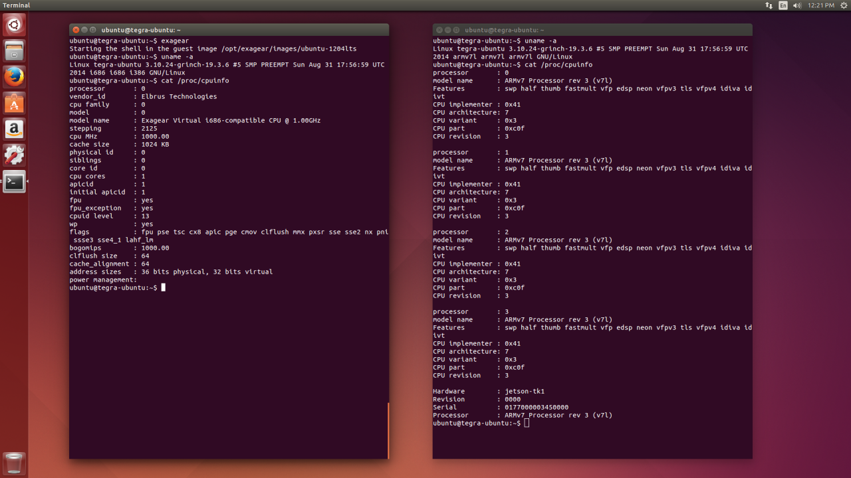Open the network indicator in top panel
This screenshot has height=478, width=851.
(x=769, y=5)
